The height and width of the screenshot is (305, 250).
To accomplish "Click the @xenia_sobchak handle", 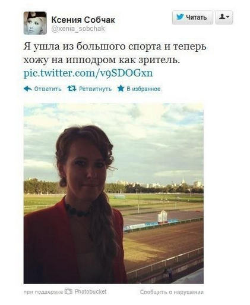I will tap(78, 29).
